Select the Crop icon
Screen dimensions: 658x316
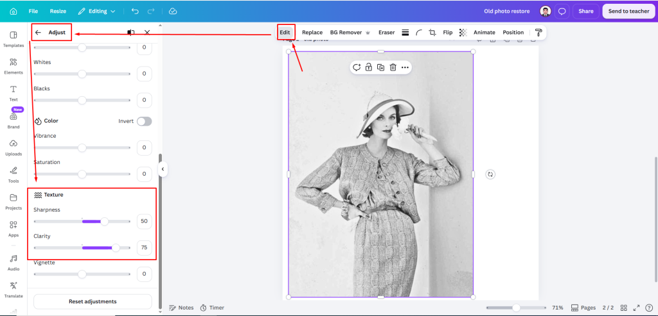[x=432, y=32]
